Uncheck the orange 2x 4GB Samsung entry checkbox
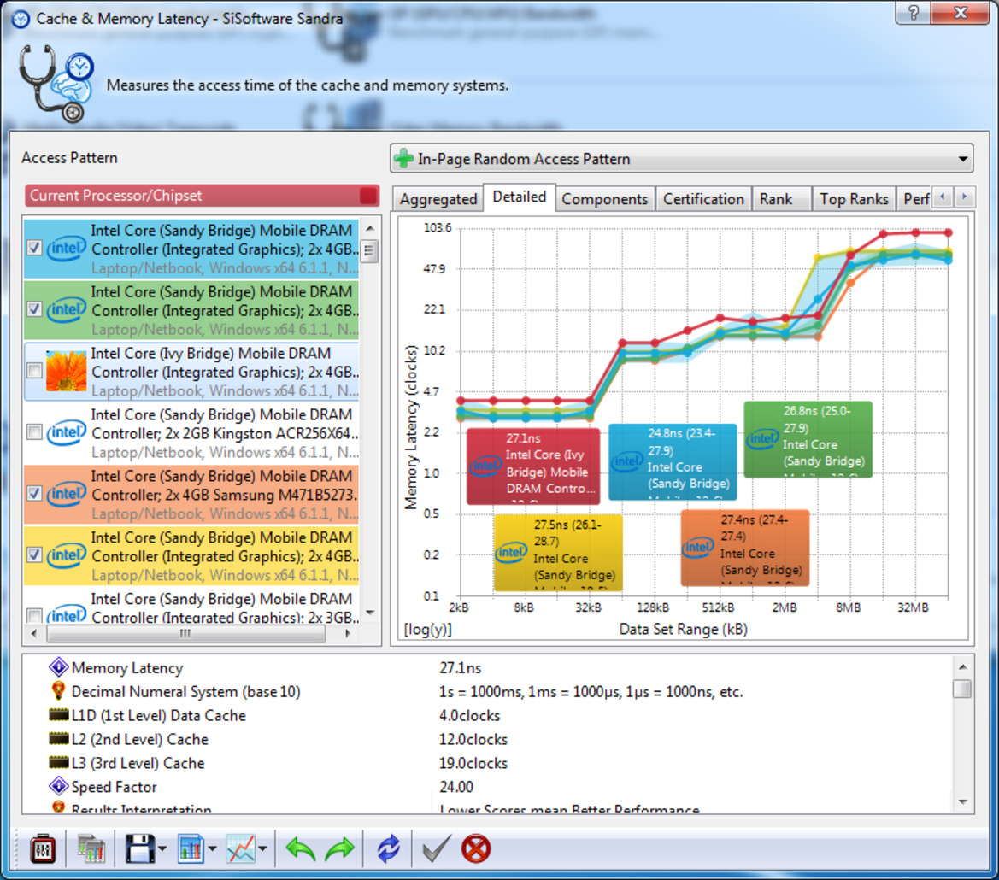This screenshot has height=880, width=999. (34, 494)
